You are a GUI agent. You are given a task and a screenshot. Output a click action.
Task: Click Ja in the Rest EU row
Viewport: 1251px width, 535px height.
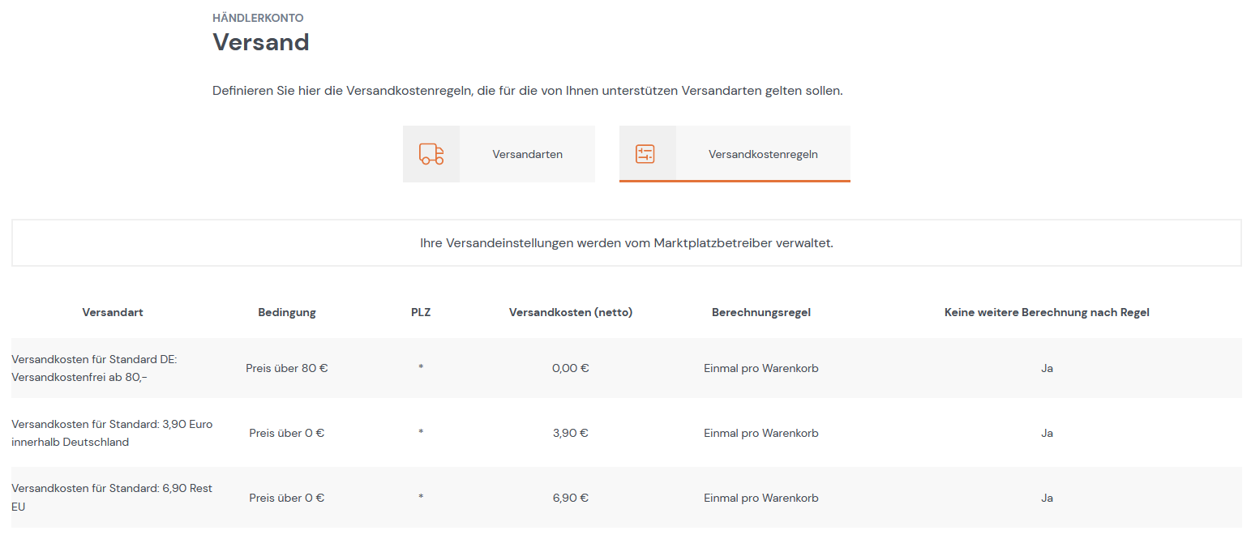[x=1047, y=498]
